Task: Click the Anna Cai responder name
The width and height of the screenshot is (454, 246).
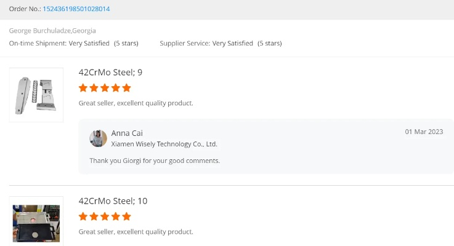Action: point(127,133)
